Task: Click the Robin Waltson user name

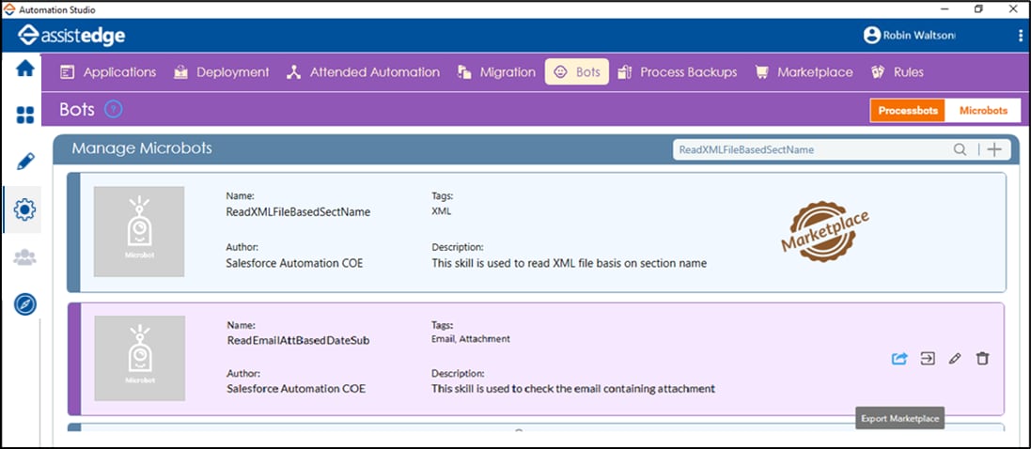Action: [918, 36]
